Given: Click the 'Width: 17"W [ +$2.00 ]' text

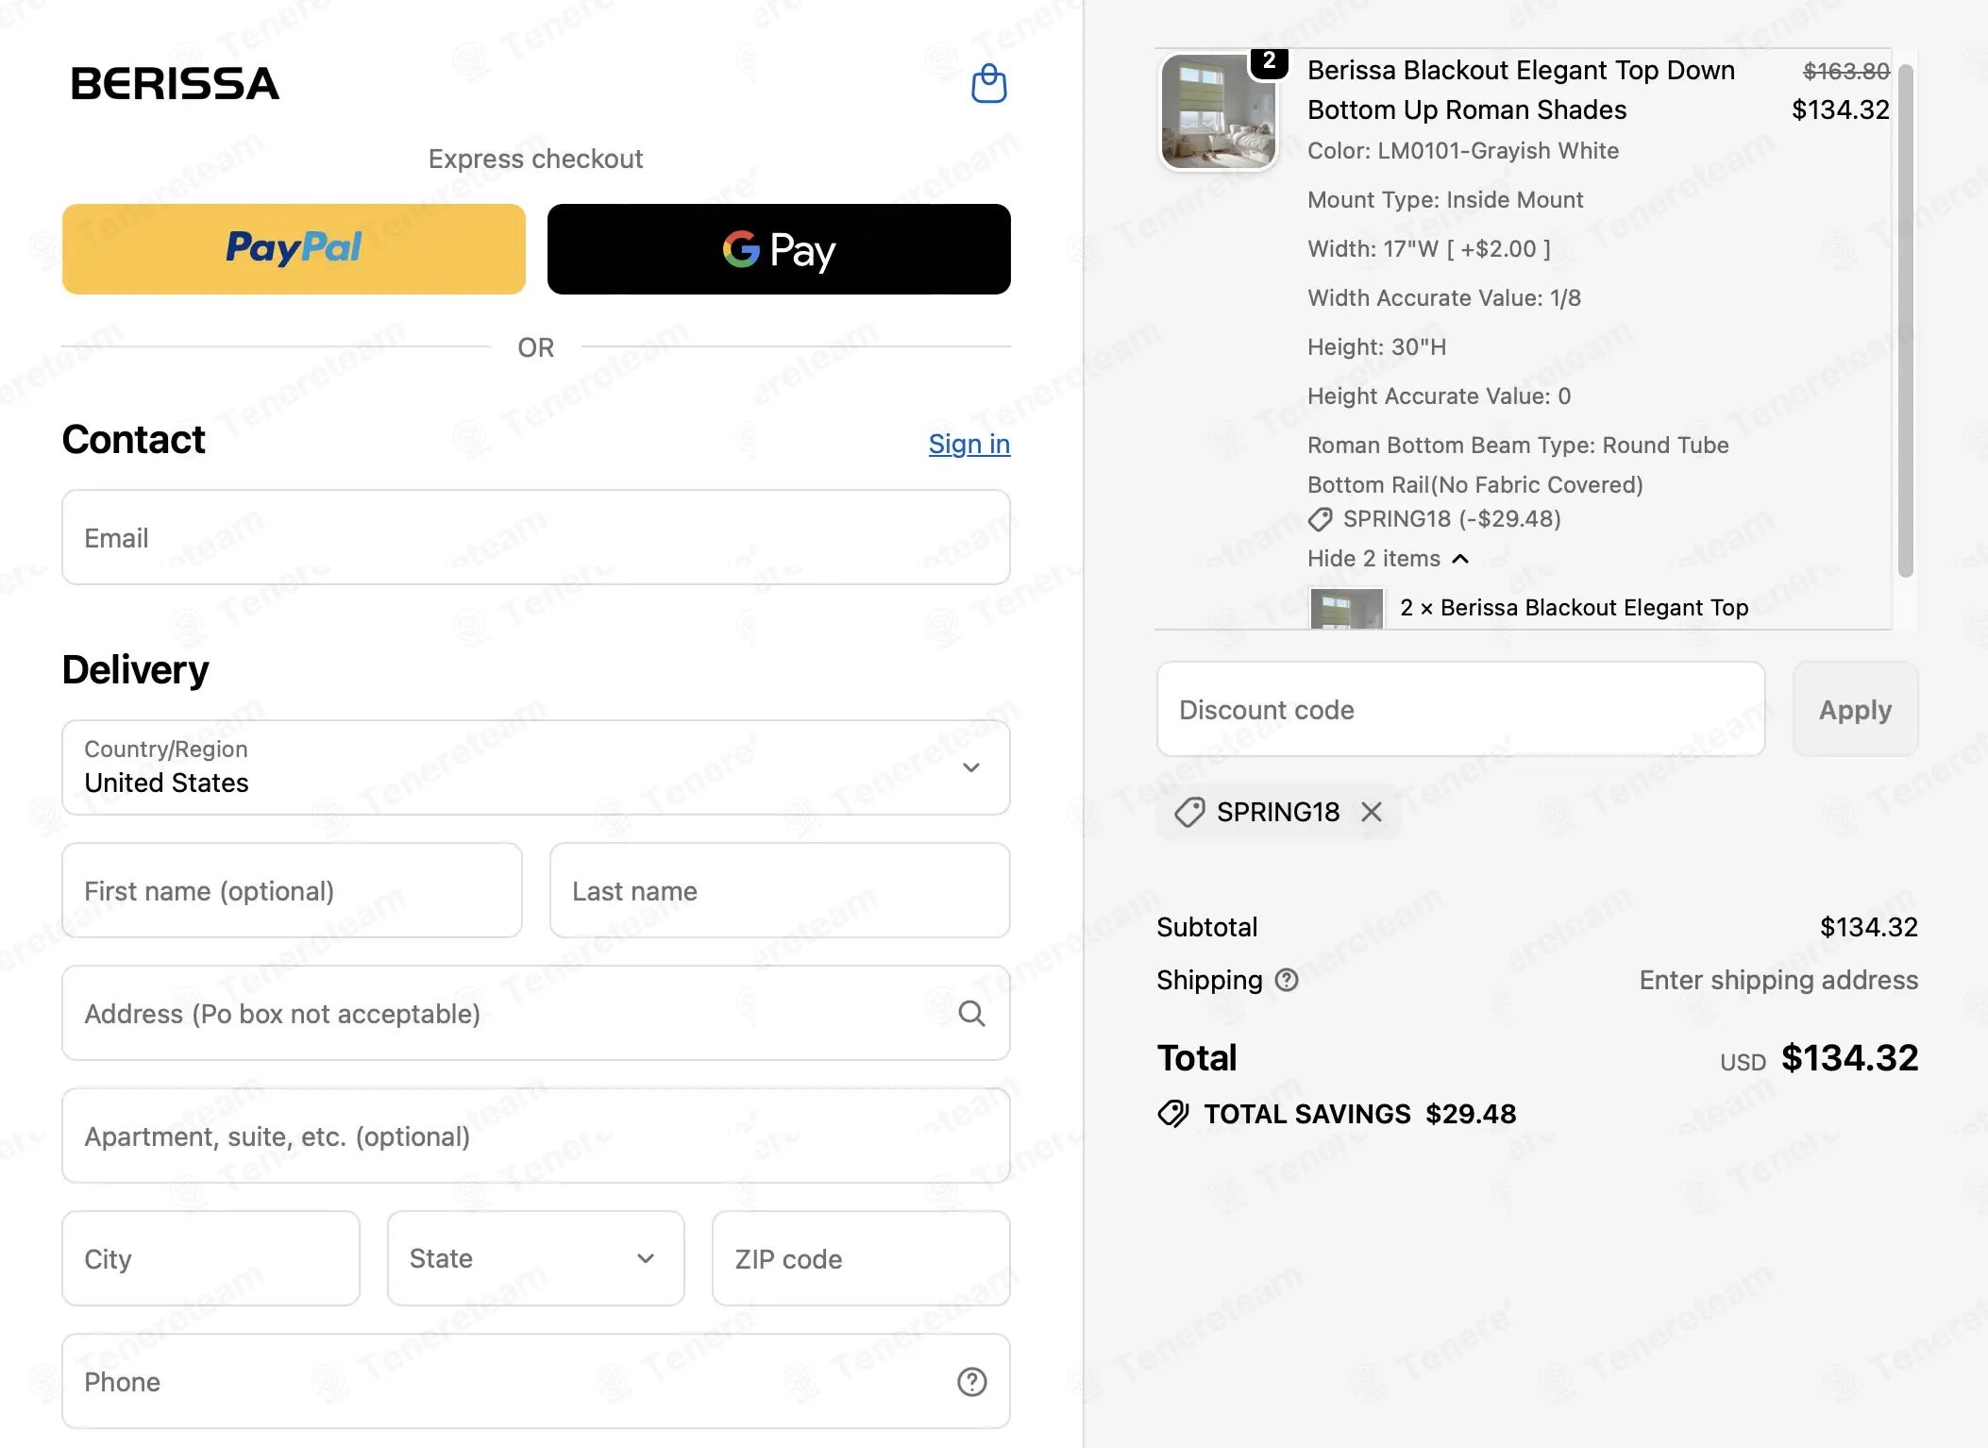Looking at the screenshot, I should tap(1429, 249).
